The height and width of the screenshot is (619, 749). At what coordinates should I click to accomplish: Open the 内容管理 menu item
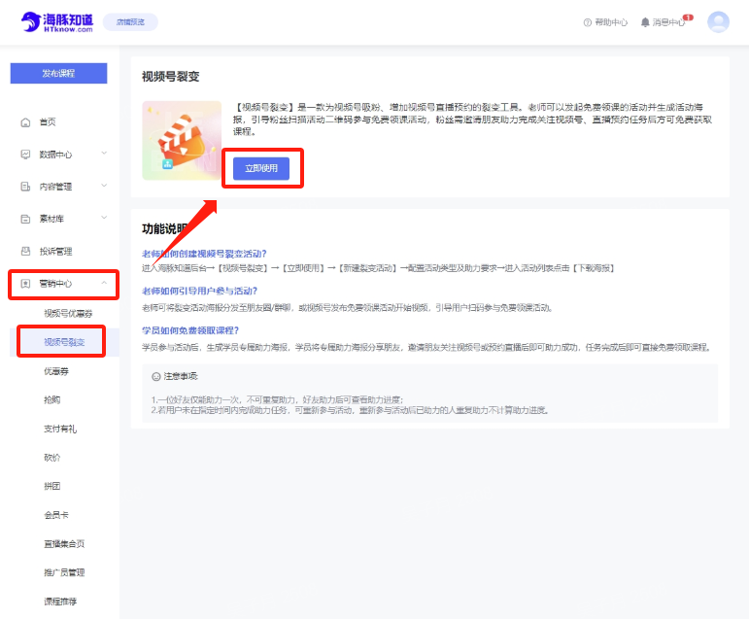click(x=55, y=187)
